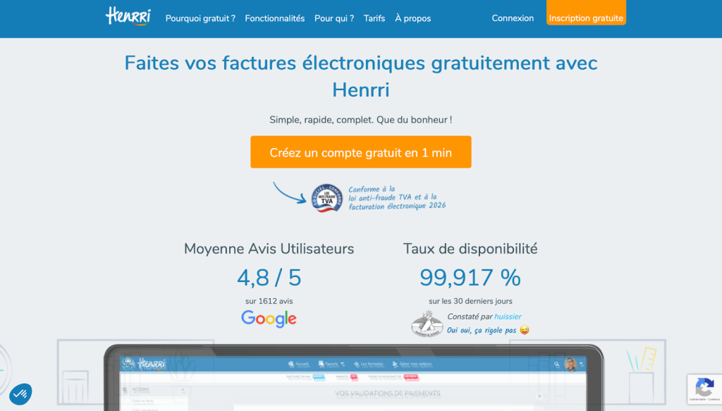The width and height of the screenshot is (722, 411).
Task: Click Conforme à la loi anti-fraude text
Action: 397,198
